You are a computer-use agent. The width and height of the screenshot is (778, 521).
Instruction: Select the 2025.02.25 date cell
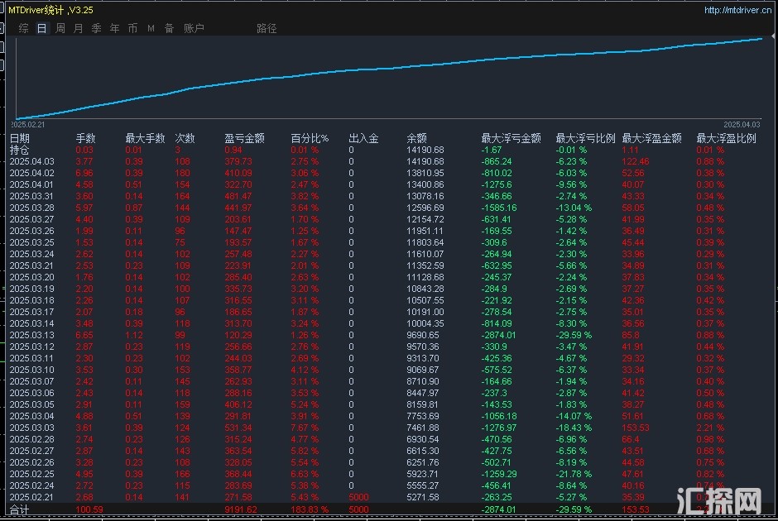31,474
